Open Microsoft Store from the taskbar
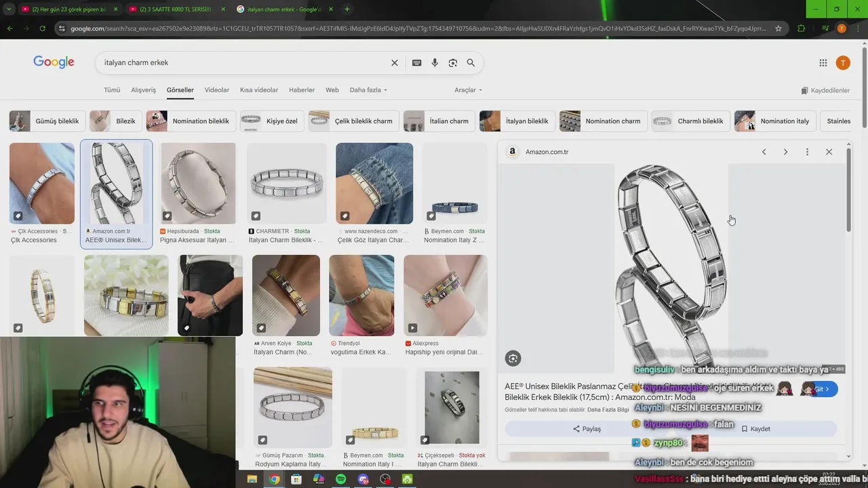868x488 pixels. (296, 479)
